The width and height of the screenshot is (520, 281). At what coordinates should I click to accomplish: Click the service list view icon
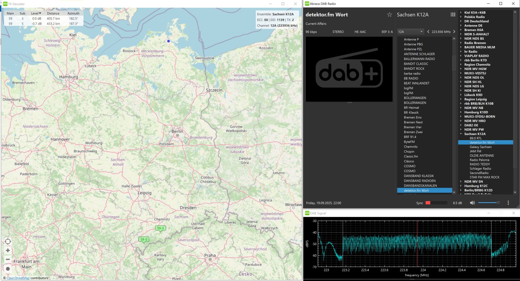(453, 15)
